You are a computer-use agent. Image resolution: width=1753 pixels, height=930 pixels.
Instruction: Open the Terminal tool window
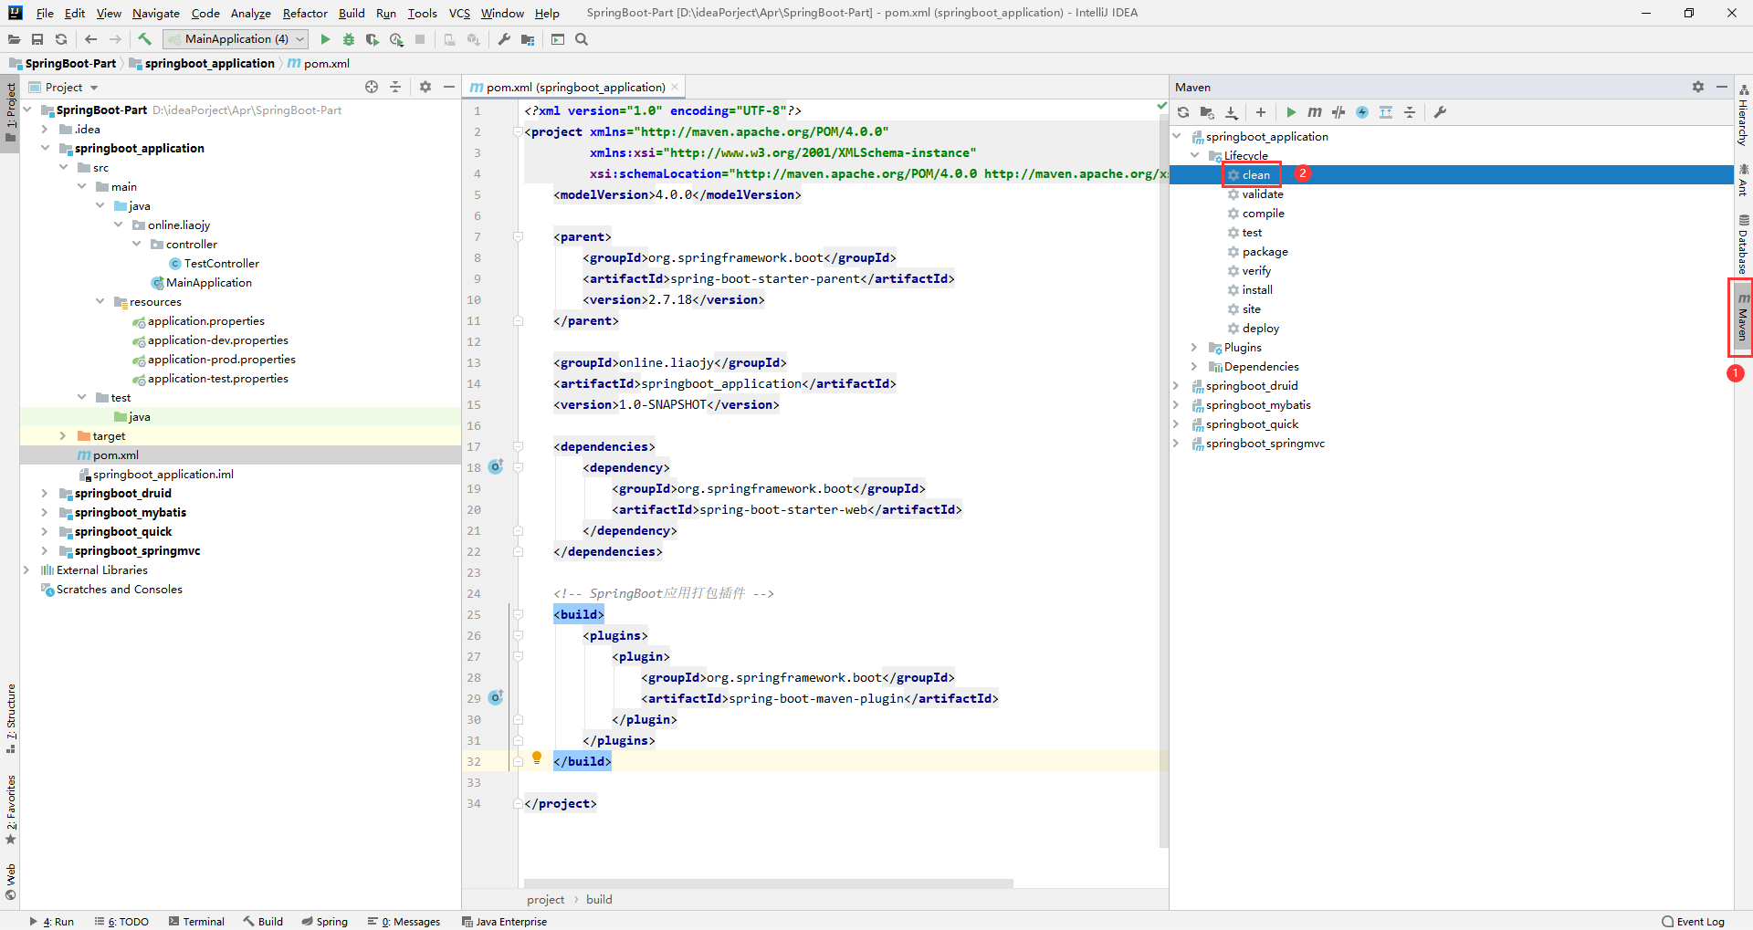pos(196,921)
